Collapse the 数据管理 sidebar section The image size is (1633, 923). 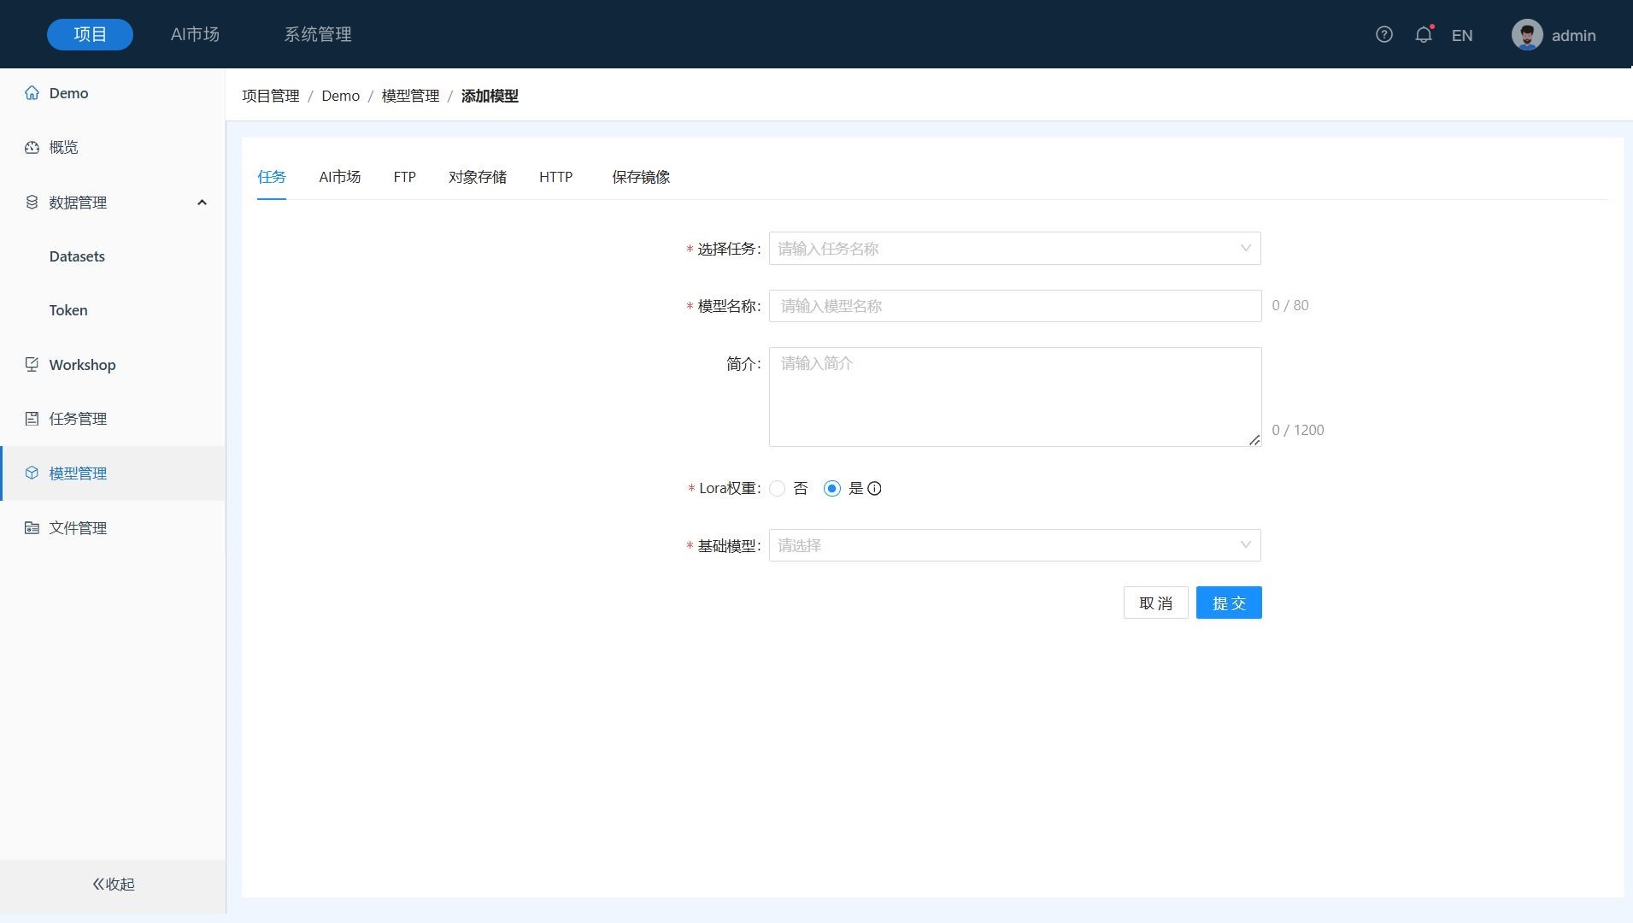[202, 203]
